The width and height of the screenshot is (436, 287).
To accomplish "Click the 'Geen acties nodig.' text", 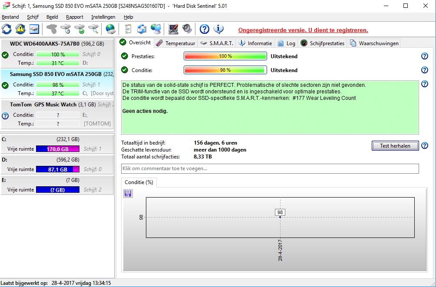I will [145, 111].
